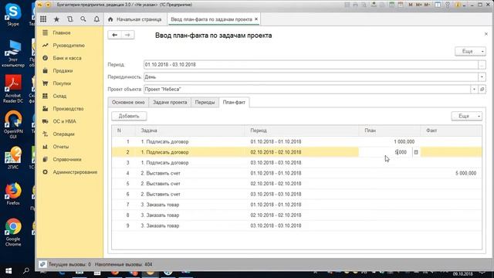
Task: Open Склад section in sidebar
Action: coord(59,96)
